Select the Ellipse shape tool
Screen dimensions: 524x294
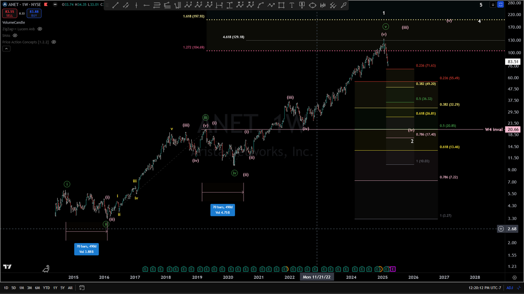[313, 5]
